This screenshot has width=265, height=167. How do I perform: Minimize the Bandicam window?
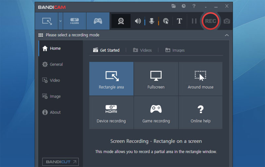216,7
